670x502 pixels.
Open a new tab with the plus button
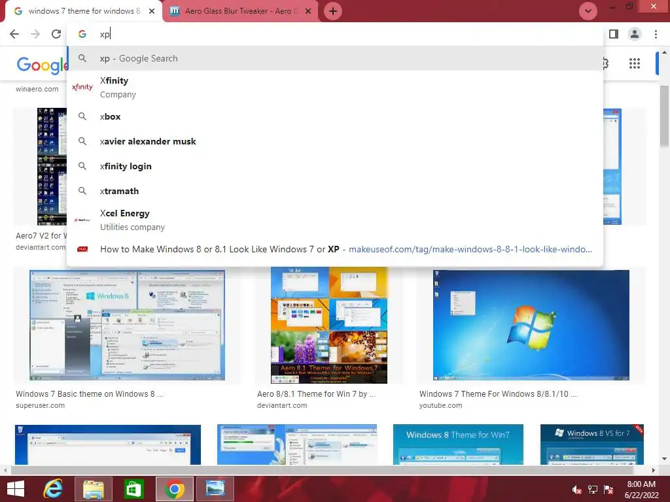tap(333, 11)
